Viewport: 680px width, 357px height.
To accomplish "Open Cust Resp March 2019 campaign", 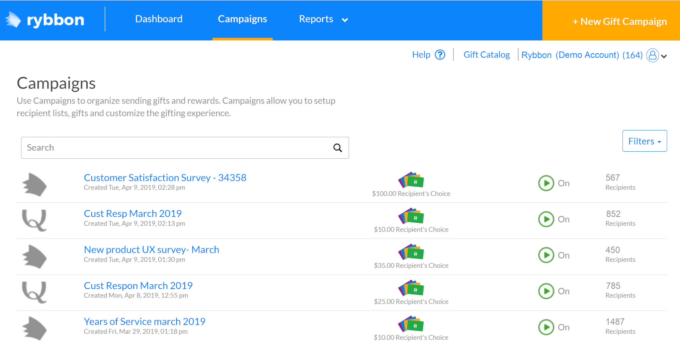I will (x=133, y=213).
